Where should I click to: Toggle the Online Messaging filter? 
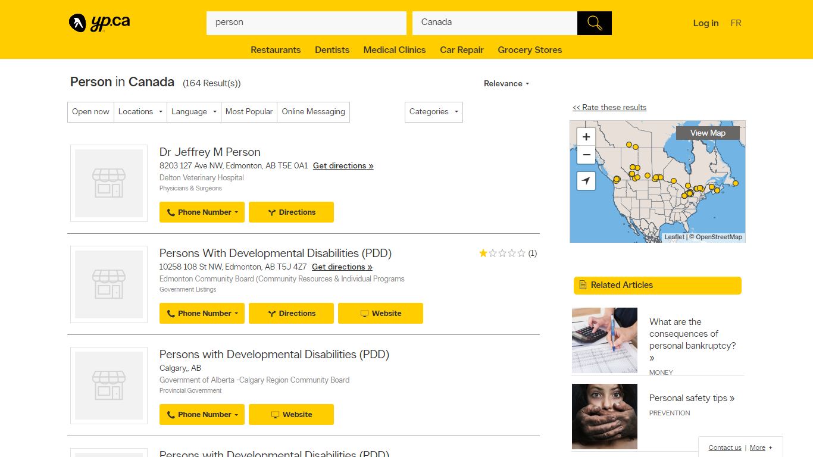click(313, 112)
